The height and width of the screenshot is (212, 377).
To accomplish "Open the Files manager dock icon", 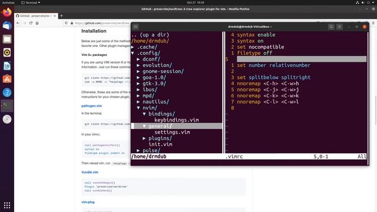I will click(7, 39).
